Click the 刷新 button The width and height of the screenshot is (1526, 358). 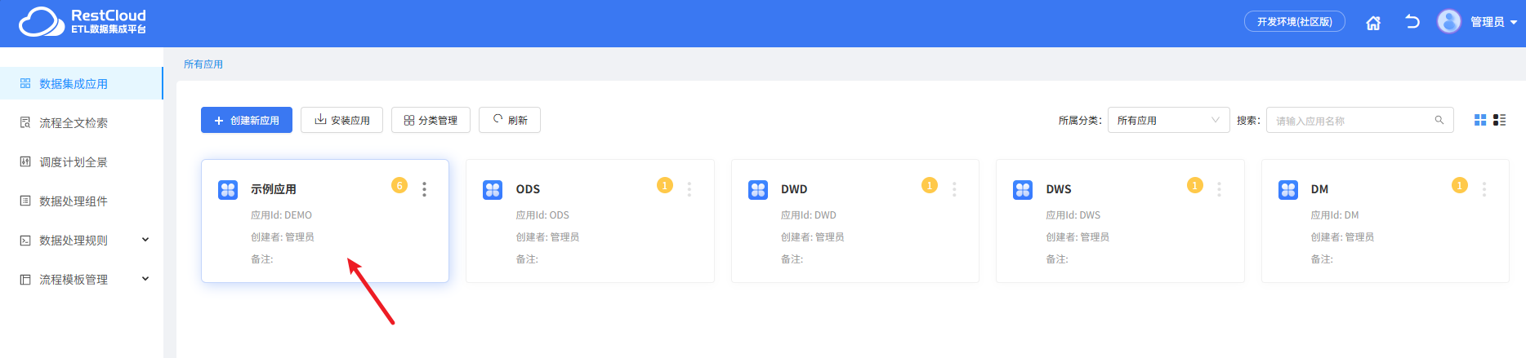(x=510, y=120)
